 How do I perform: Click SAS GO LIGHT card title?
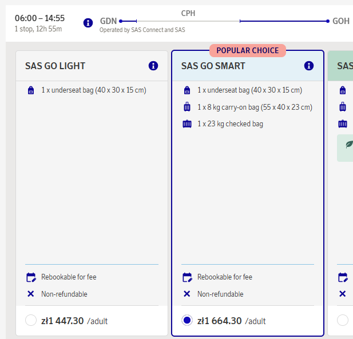pos(55,66)
